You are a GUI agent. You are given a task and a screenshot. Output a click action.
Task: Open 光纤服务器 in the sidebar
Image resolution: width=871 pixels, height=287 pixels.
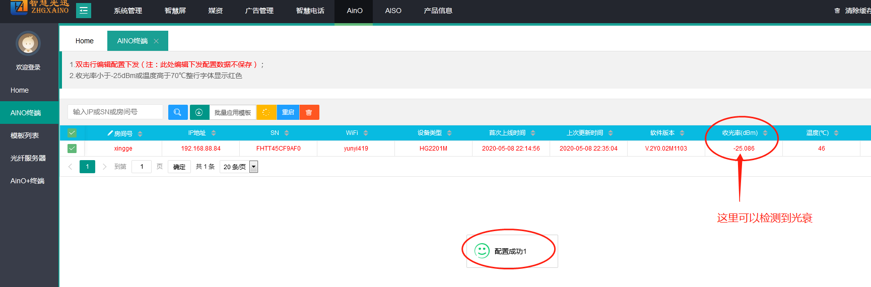pyautogui.click(x=28, y=158)
